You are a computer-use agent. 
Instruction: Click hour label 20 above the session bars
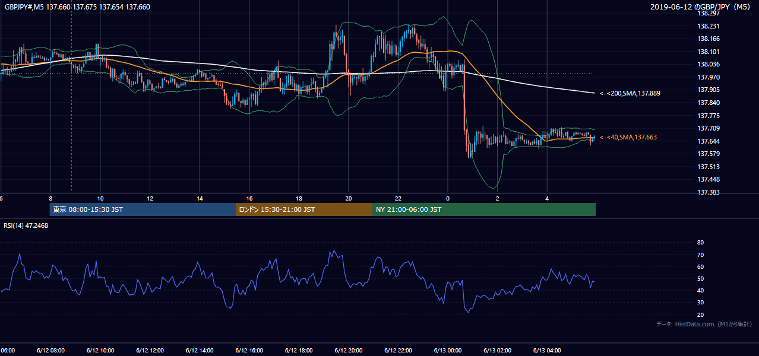(x=349, y=198)
